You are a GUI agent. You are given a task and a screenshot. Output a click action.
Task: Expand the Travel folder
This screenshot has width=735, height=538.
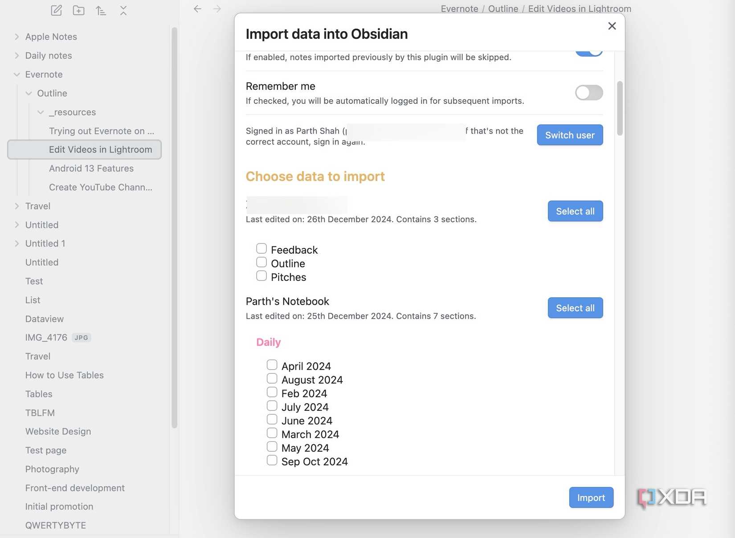(x=16, y=206)
